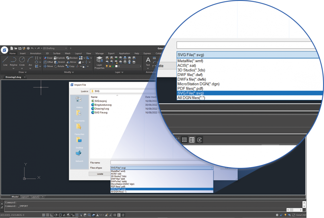The image size is (324, 218).
Task: Click the Stretch tool
Action: point(60,62)
